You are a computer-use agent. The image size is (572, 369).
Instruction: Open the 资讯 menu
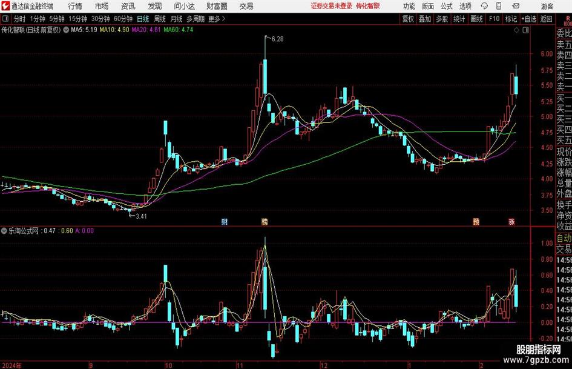coord(128,6)
